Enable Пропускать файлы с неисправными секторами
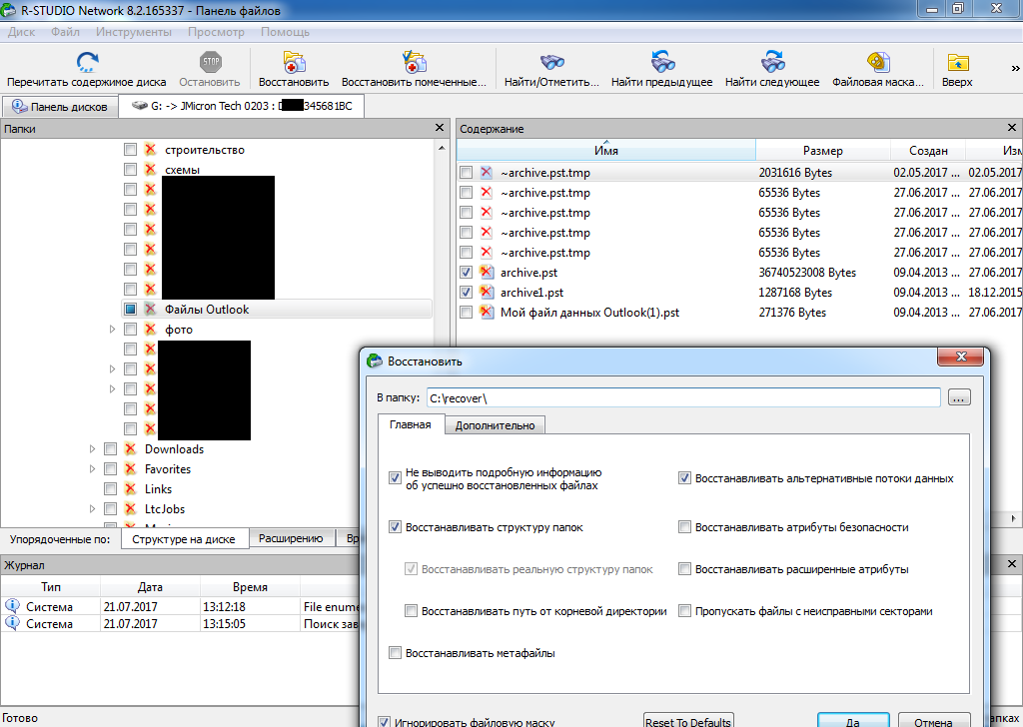 pos(684,611)
